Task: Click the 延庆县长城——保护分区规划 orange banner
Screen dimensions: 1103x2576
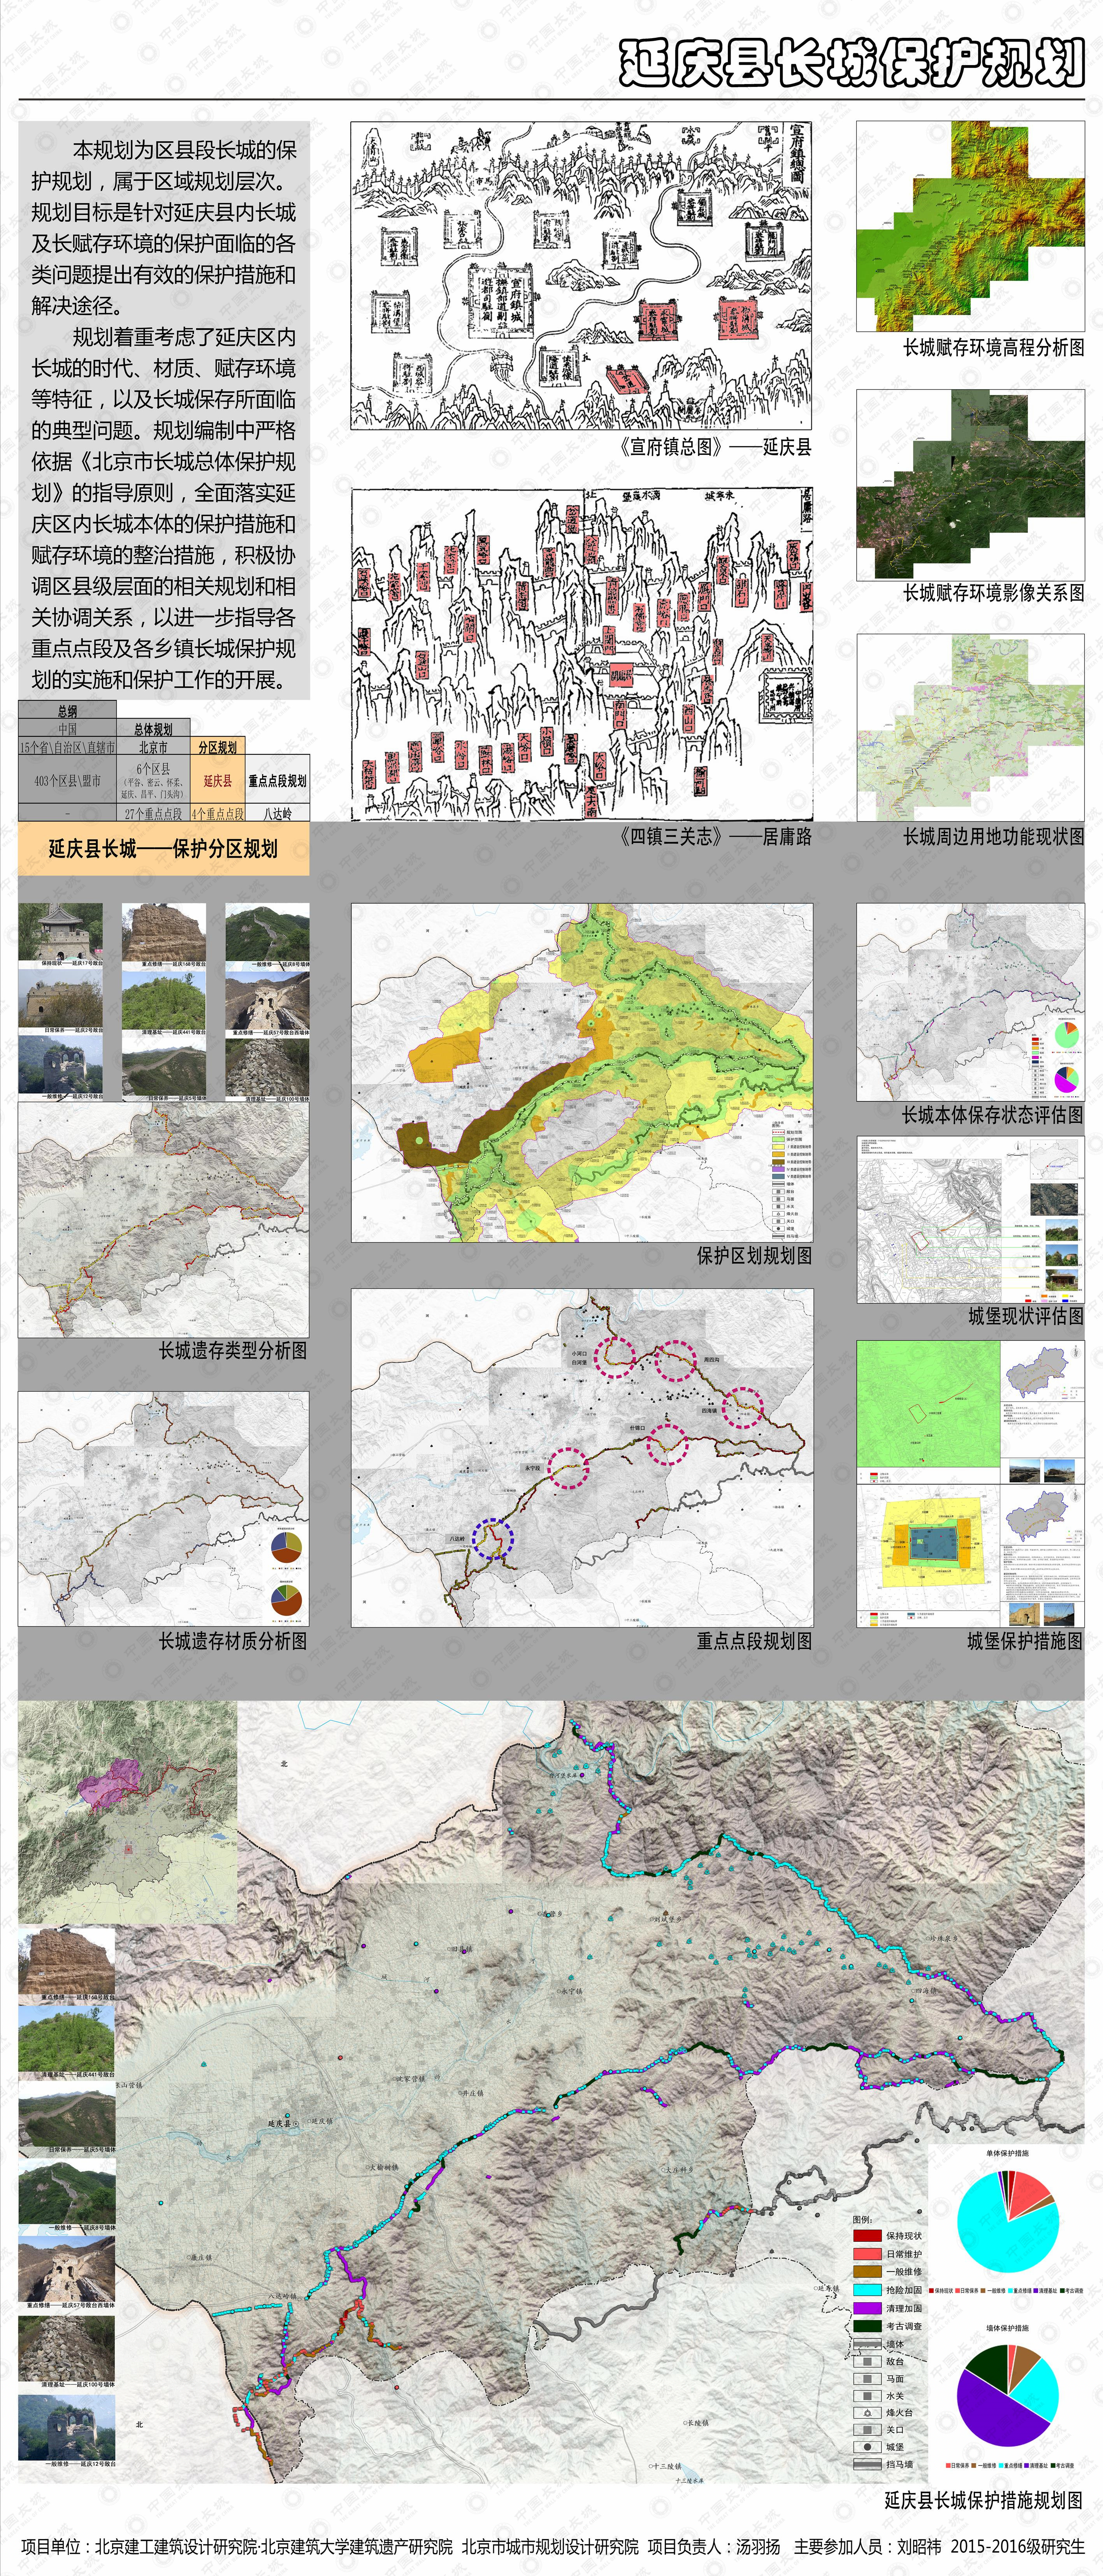Action: point(164,849)
